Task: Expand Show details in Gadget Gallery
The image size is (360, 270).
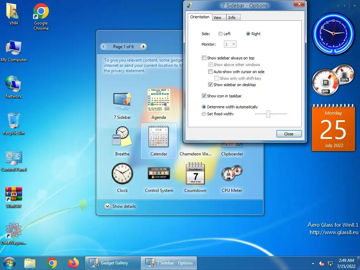Action: click(120, 206)
